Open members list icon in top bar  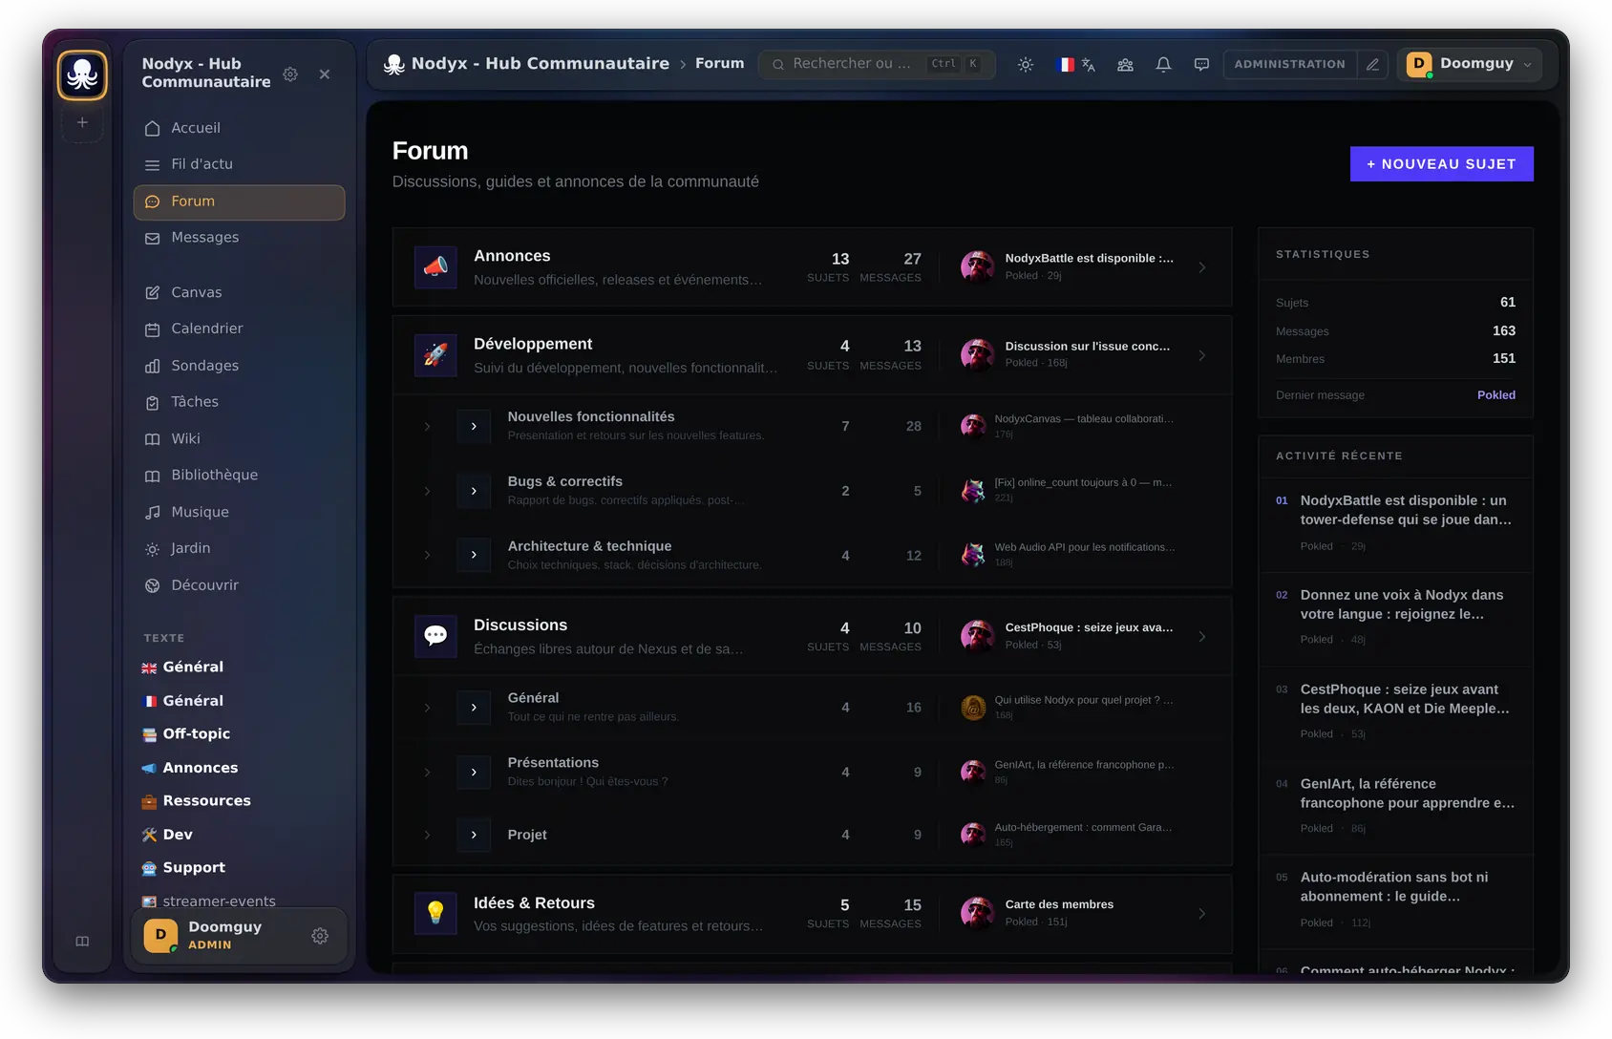pyautogui.click(x=1125, y=64)
